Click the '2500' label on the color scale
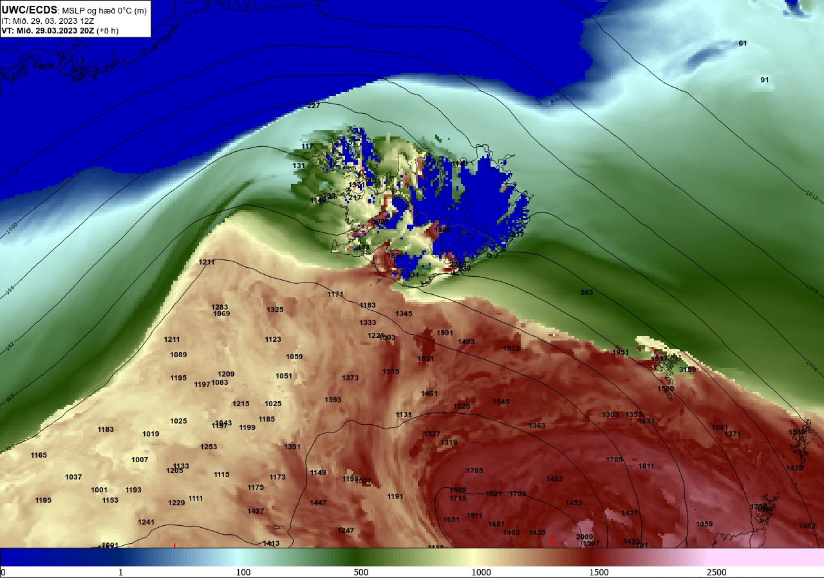Image resolution: width=824 pixels, height=578 pixels. coord(716,572)
